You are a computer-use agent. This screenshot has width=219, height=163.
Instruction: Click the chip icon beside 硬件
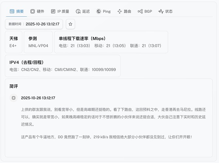32,11
